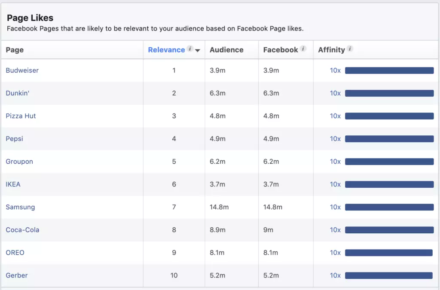Open the Budweiser page link
The width and height of the screenshot is (440, 290).
coord(22,70)
